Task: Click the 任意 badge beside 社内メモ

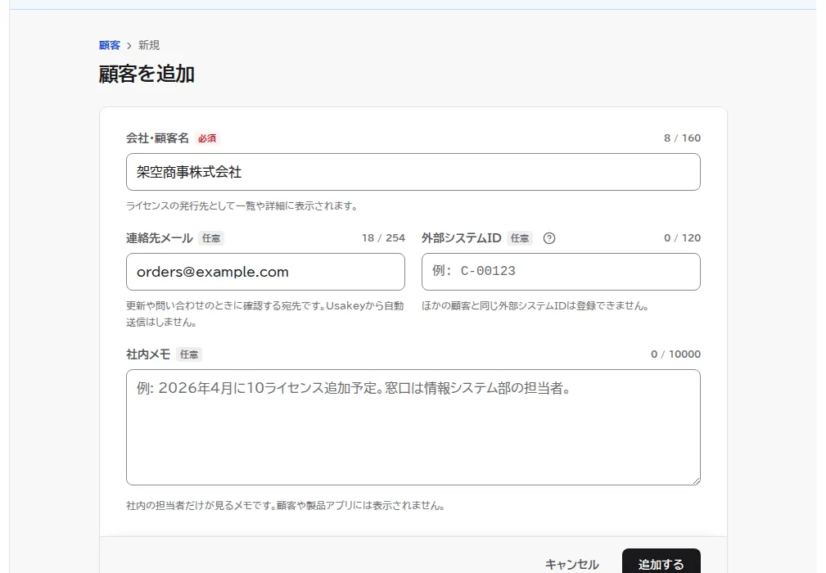Action: [189, 355]
